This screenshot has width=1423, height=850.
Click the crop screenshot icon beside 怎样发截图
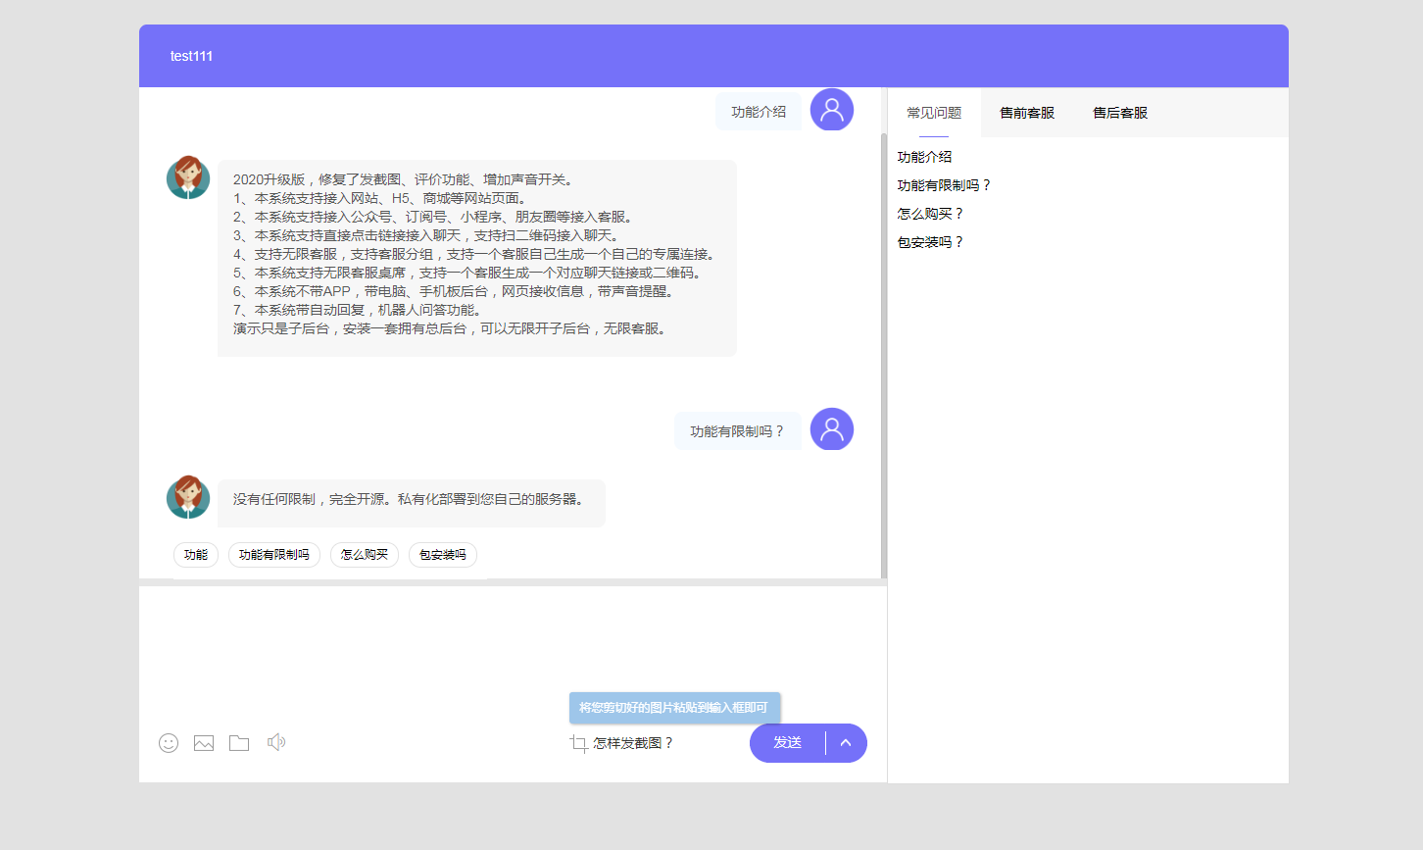[x=579, y=744]
